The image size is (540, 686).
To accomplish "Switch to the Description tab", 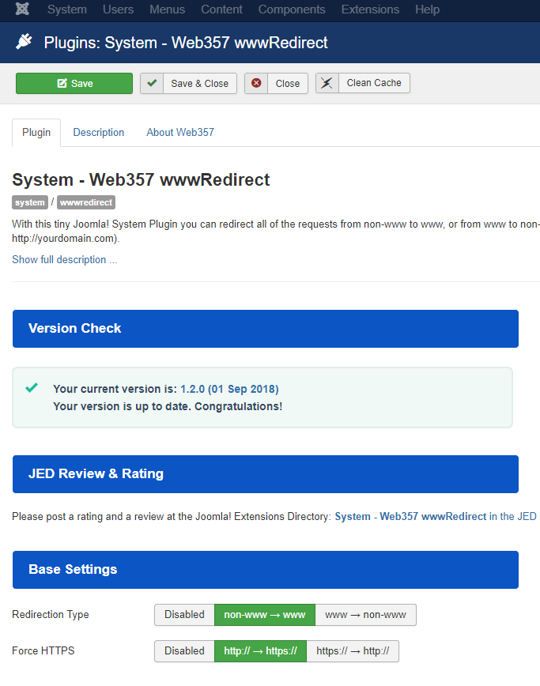I will click(99, 133).
